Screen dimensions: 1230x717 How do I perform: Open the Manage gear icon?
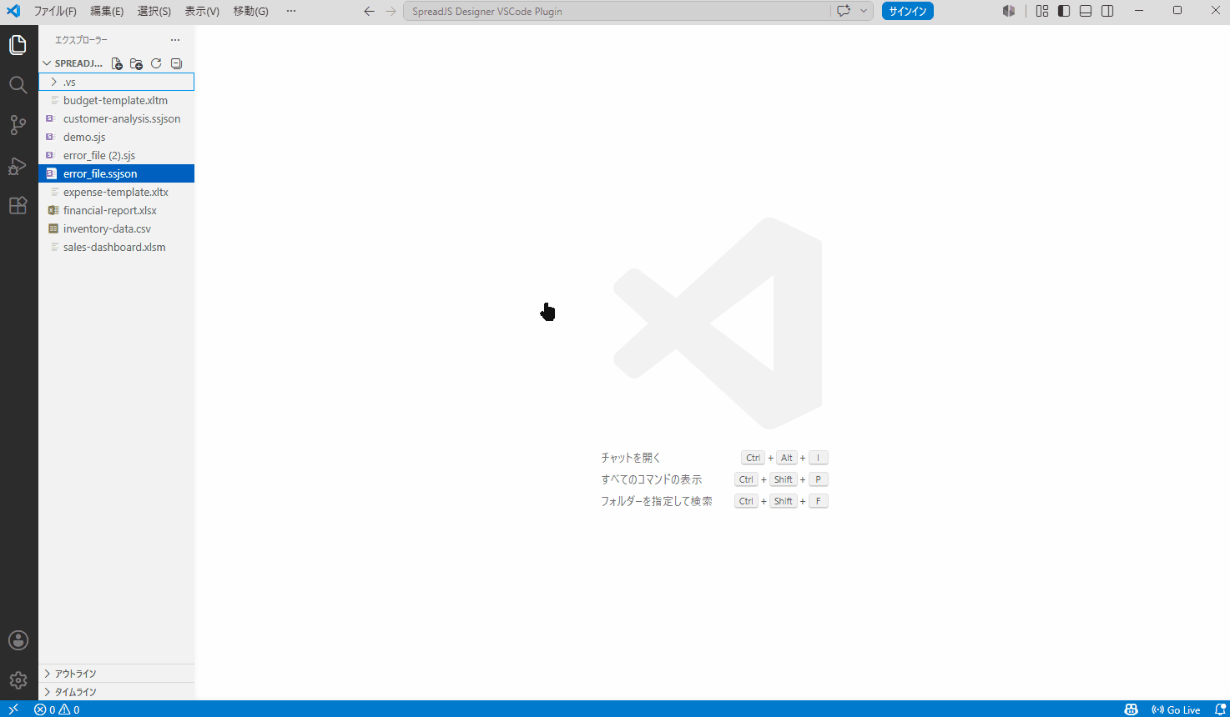[x=18, y=680]
